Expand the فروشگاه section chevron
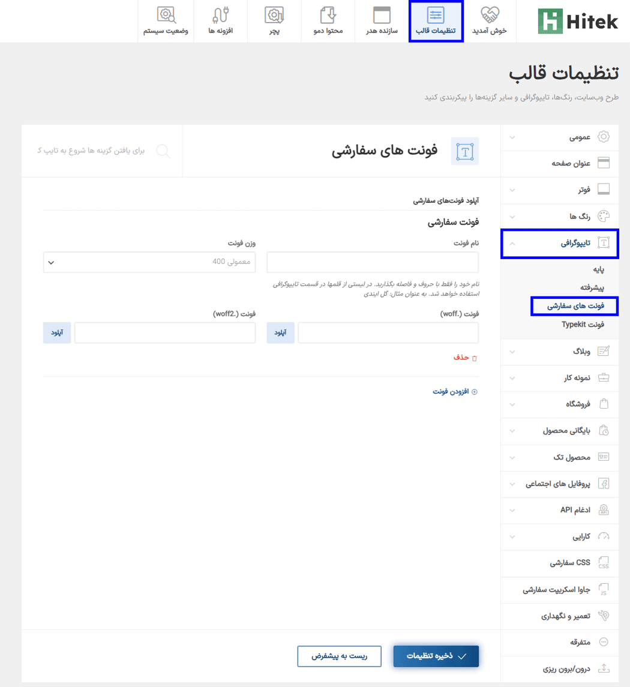The width and height of the screenshot is (630, 687). click(512, 404)
